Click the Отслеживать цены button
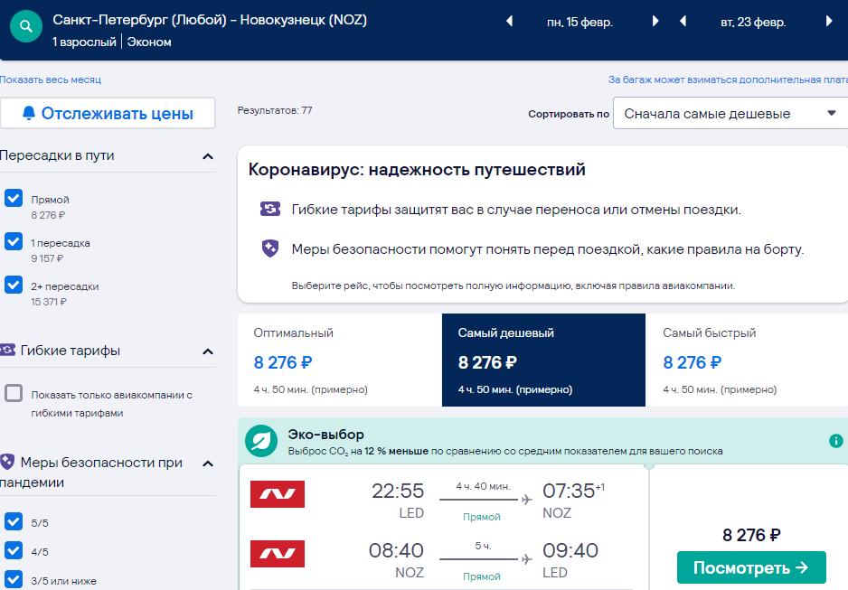848x590 pixels. [108, 114]
